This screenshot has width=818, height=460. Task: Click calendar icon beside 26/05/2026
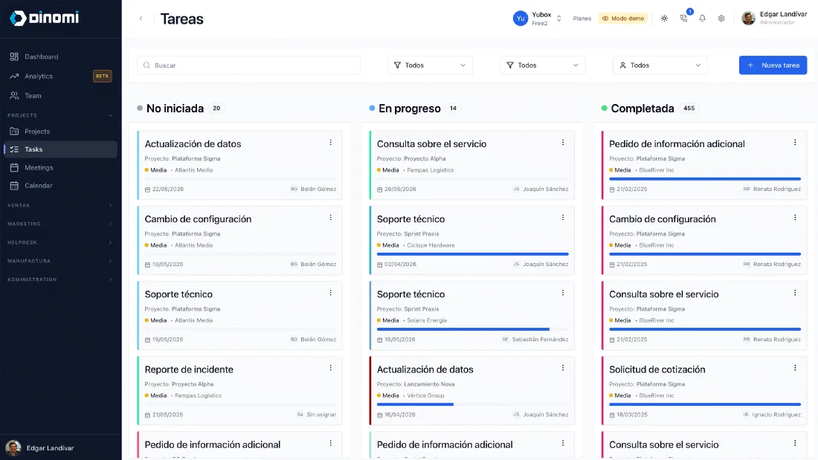coord(380,189)
